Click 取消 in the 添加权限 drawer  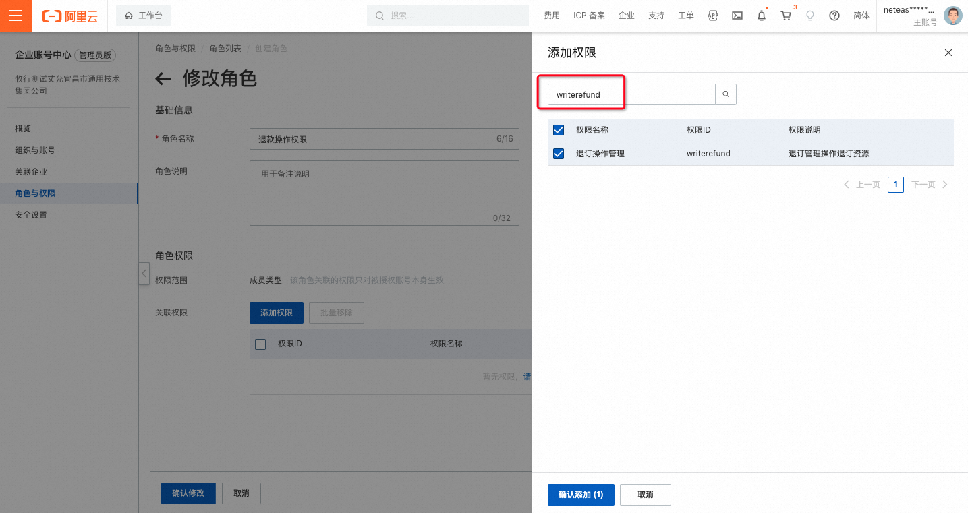tap(646, 495)
